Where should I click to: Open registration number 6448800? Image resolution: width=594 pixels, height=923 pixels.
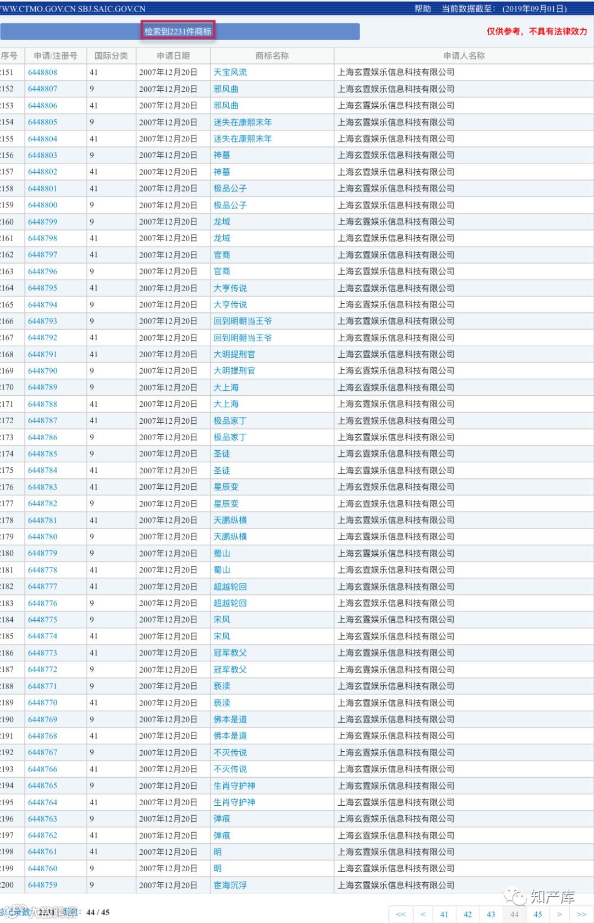click(42, 205)
